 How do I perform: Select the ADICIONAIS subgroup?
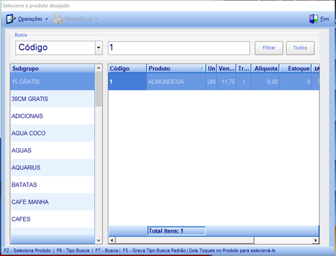[52, 116]
